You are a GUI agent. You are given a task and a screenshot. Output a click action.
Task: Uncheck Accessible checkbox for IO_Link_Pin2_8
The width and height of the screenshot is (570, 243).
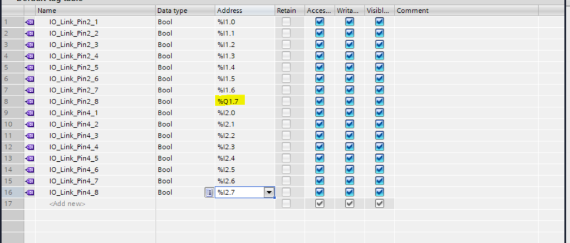pyautogui.click(x=320, y=101)
